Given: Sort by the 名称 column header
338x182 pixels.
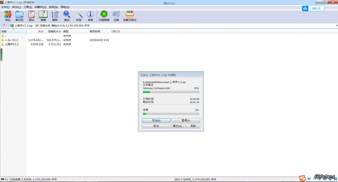Looking at the screenshot, I should (x=13, y=31).
